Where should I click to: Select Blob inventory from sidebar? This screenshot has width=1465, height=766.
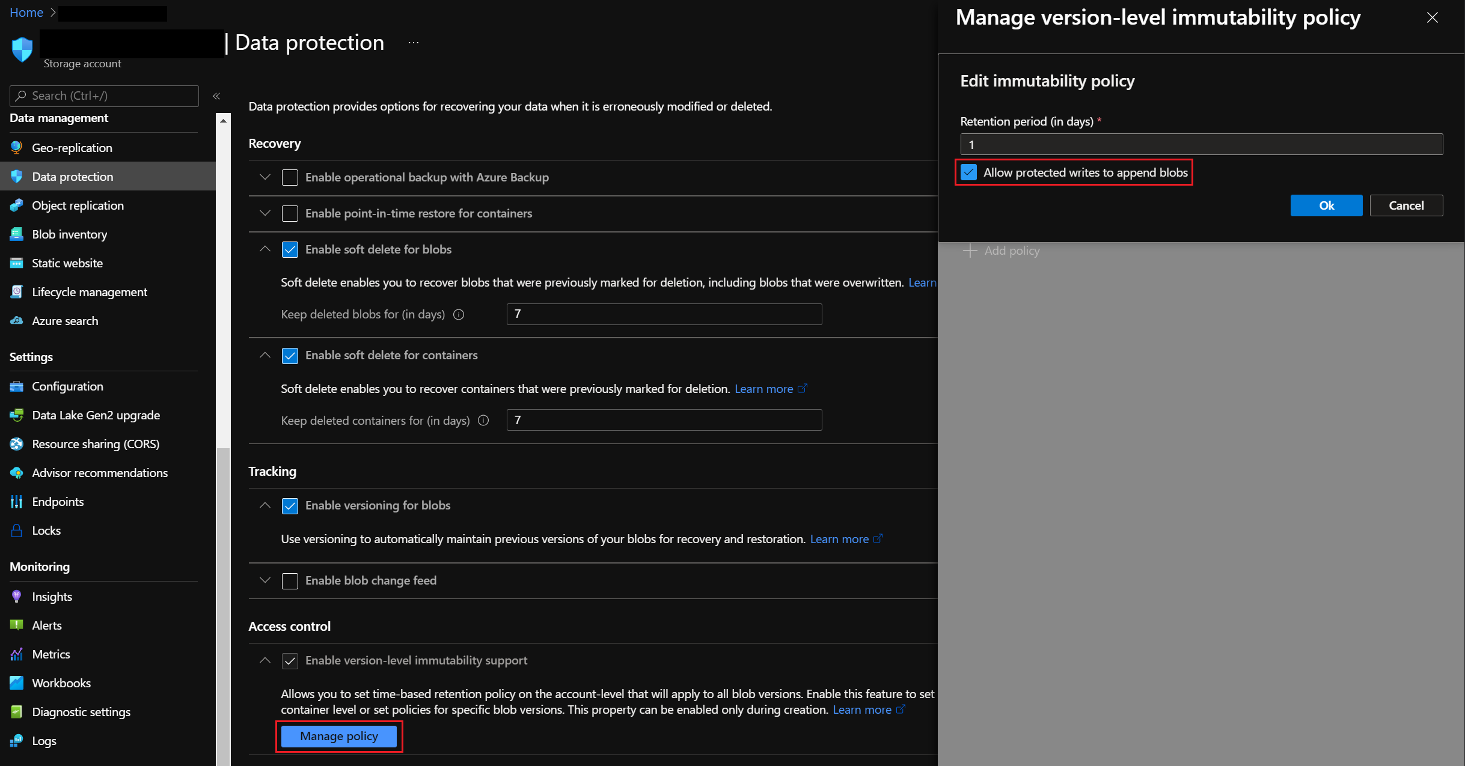69,234
